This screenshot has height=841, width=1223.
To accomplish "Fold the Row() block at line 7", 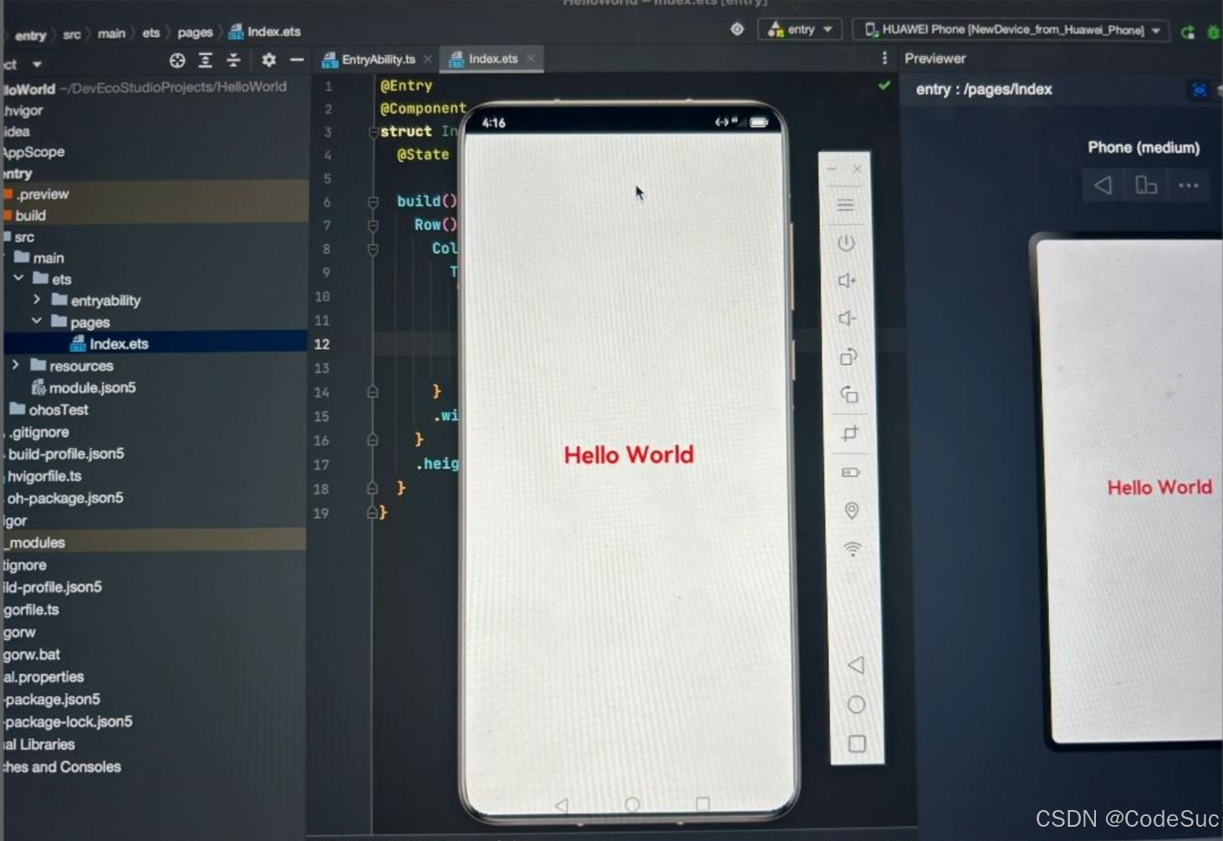I will click(x=373, y=225).
